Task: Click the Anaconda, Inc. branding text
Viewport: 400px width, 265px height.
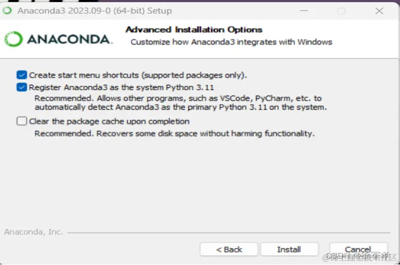Action: coord(33,232)
